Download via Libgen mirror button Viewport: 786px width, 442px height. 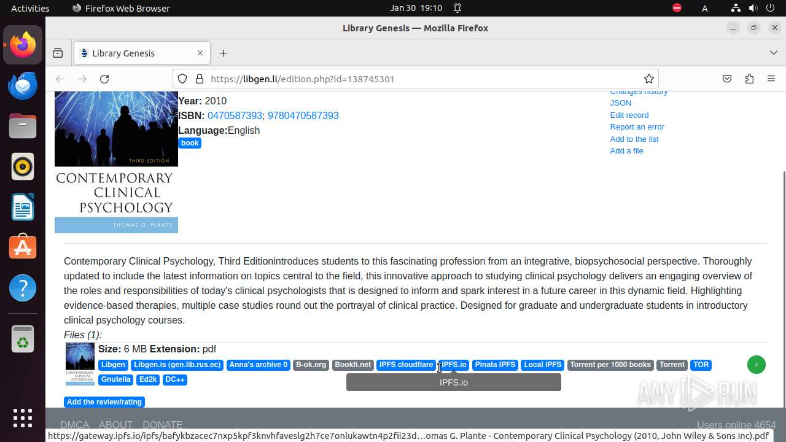pos(113,365)
